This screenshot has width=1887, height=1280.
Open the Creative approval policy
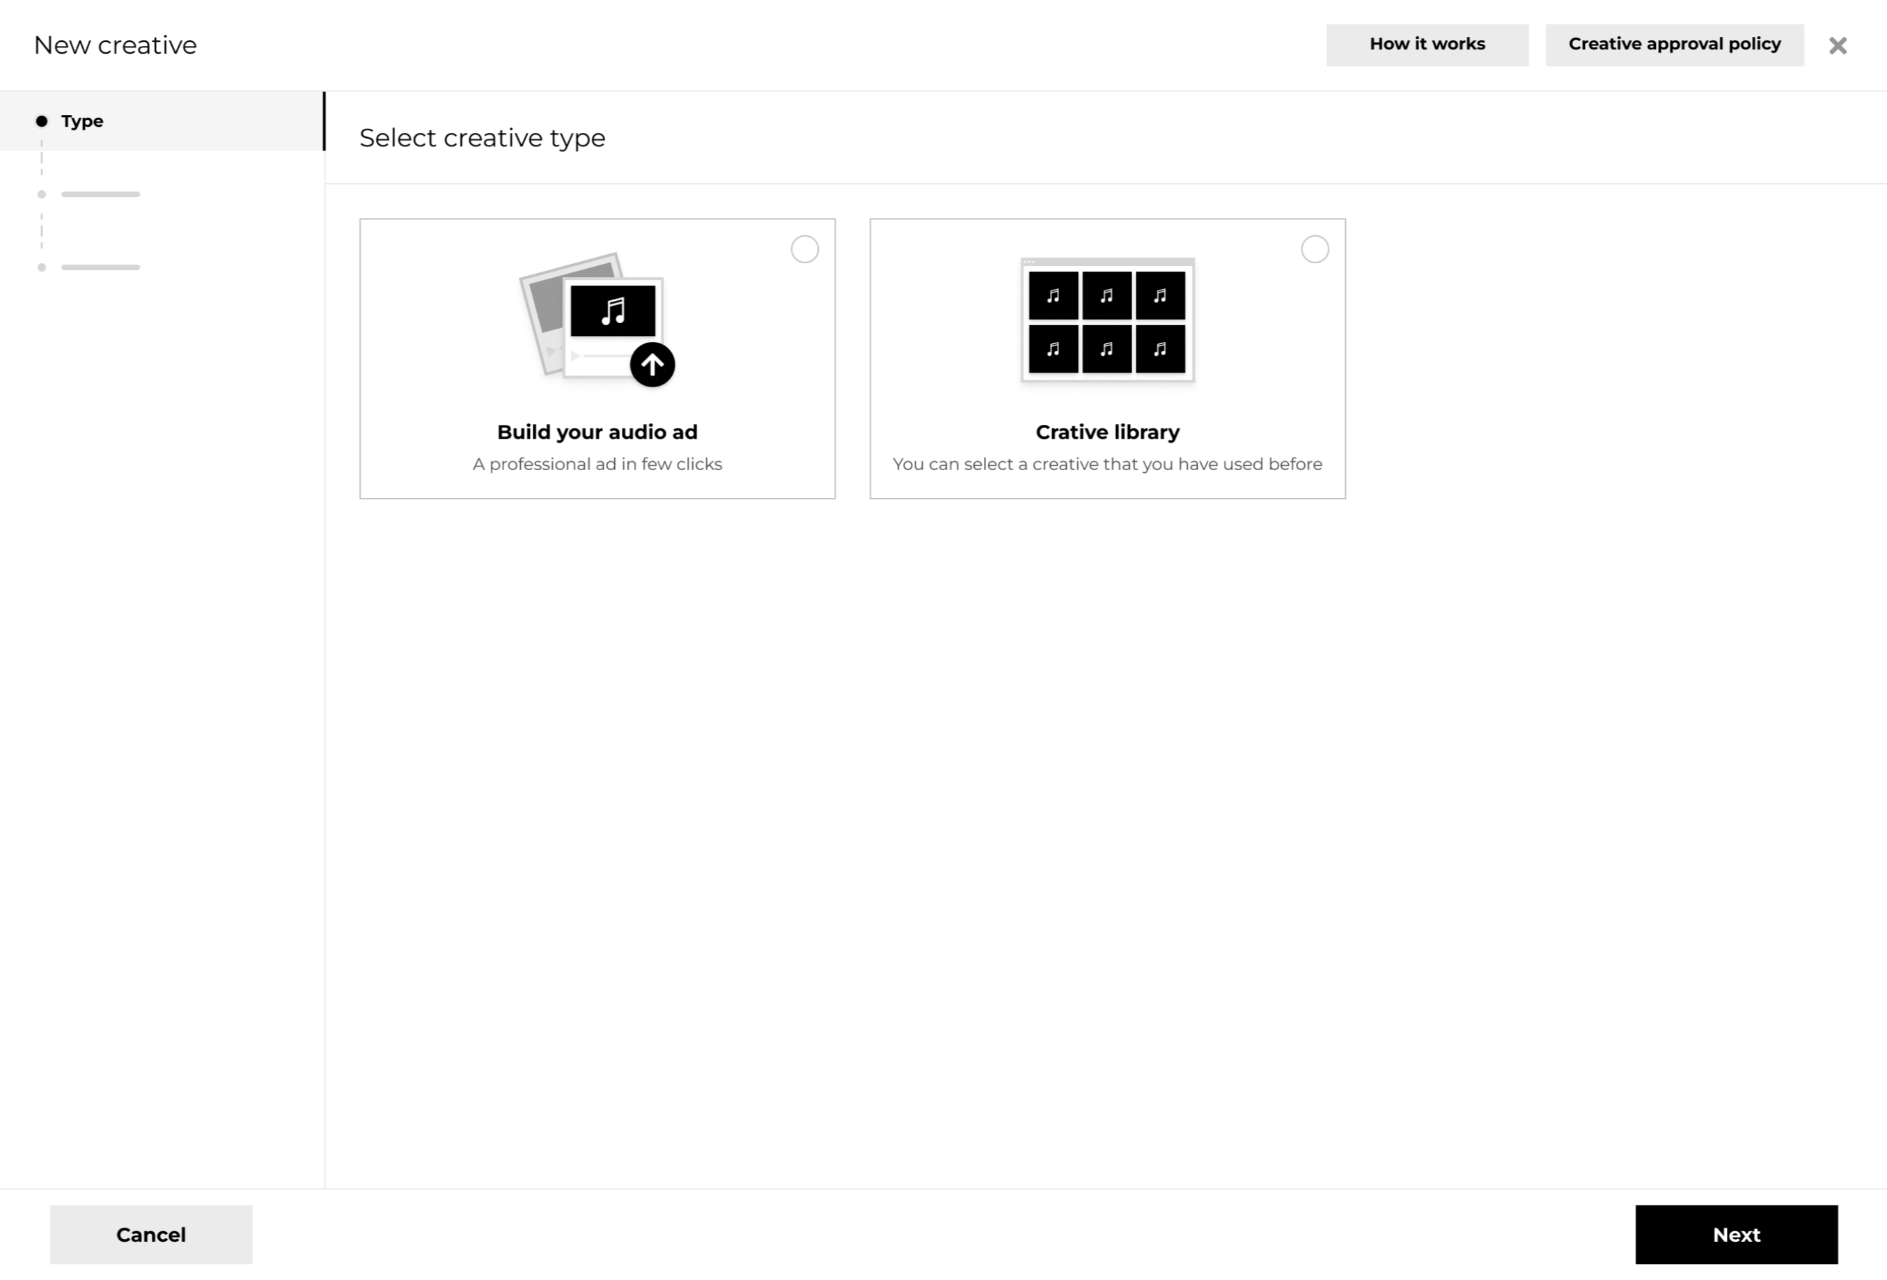pyautogui.click(x=1674, y=45)
